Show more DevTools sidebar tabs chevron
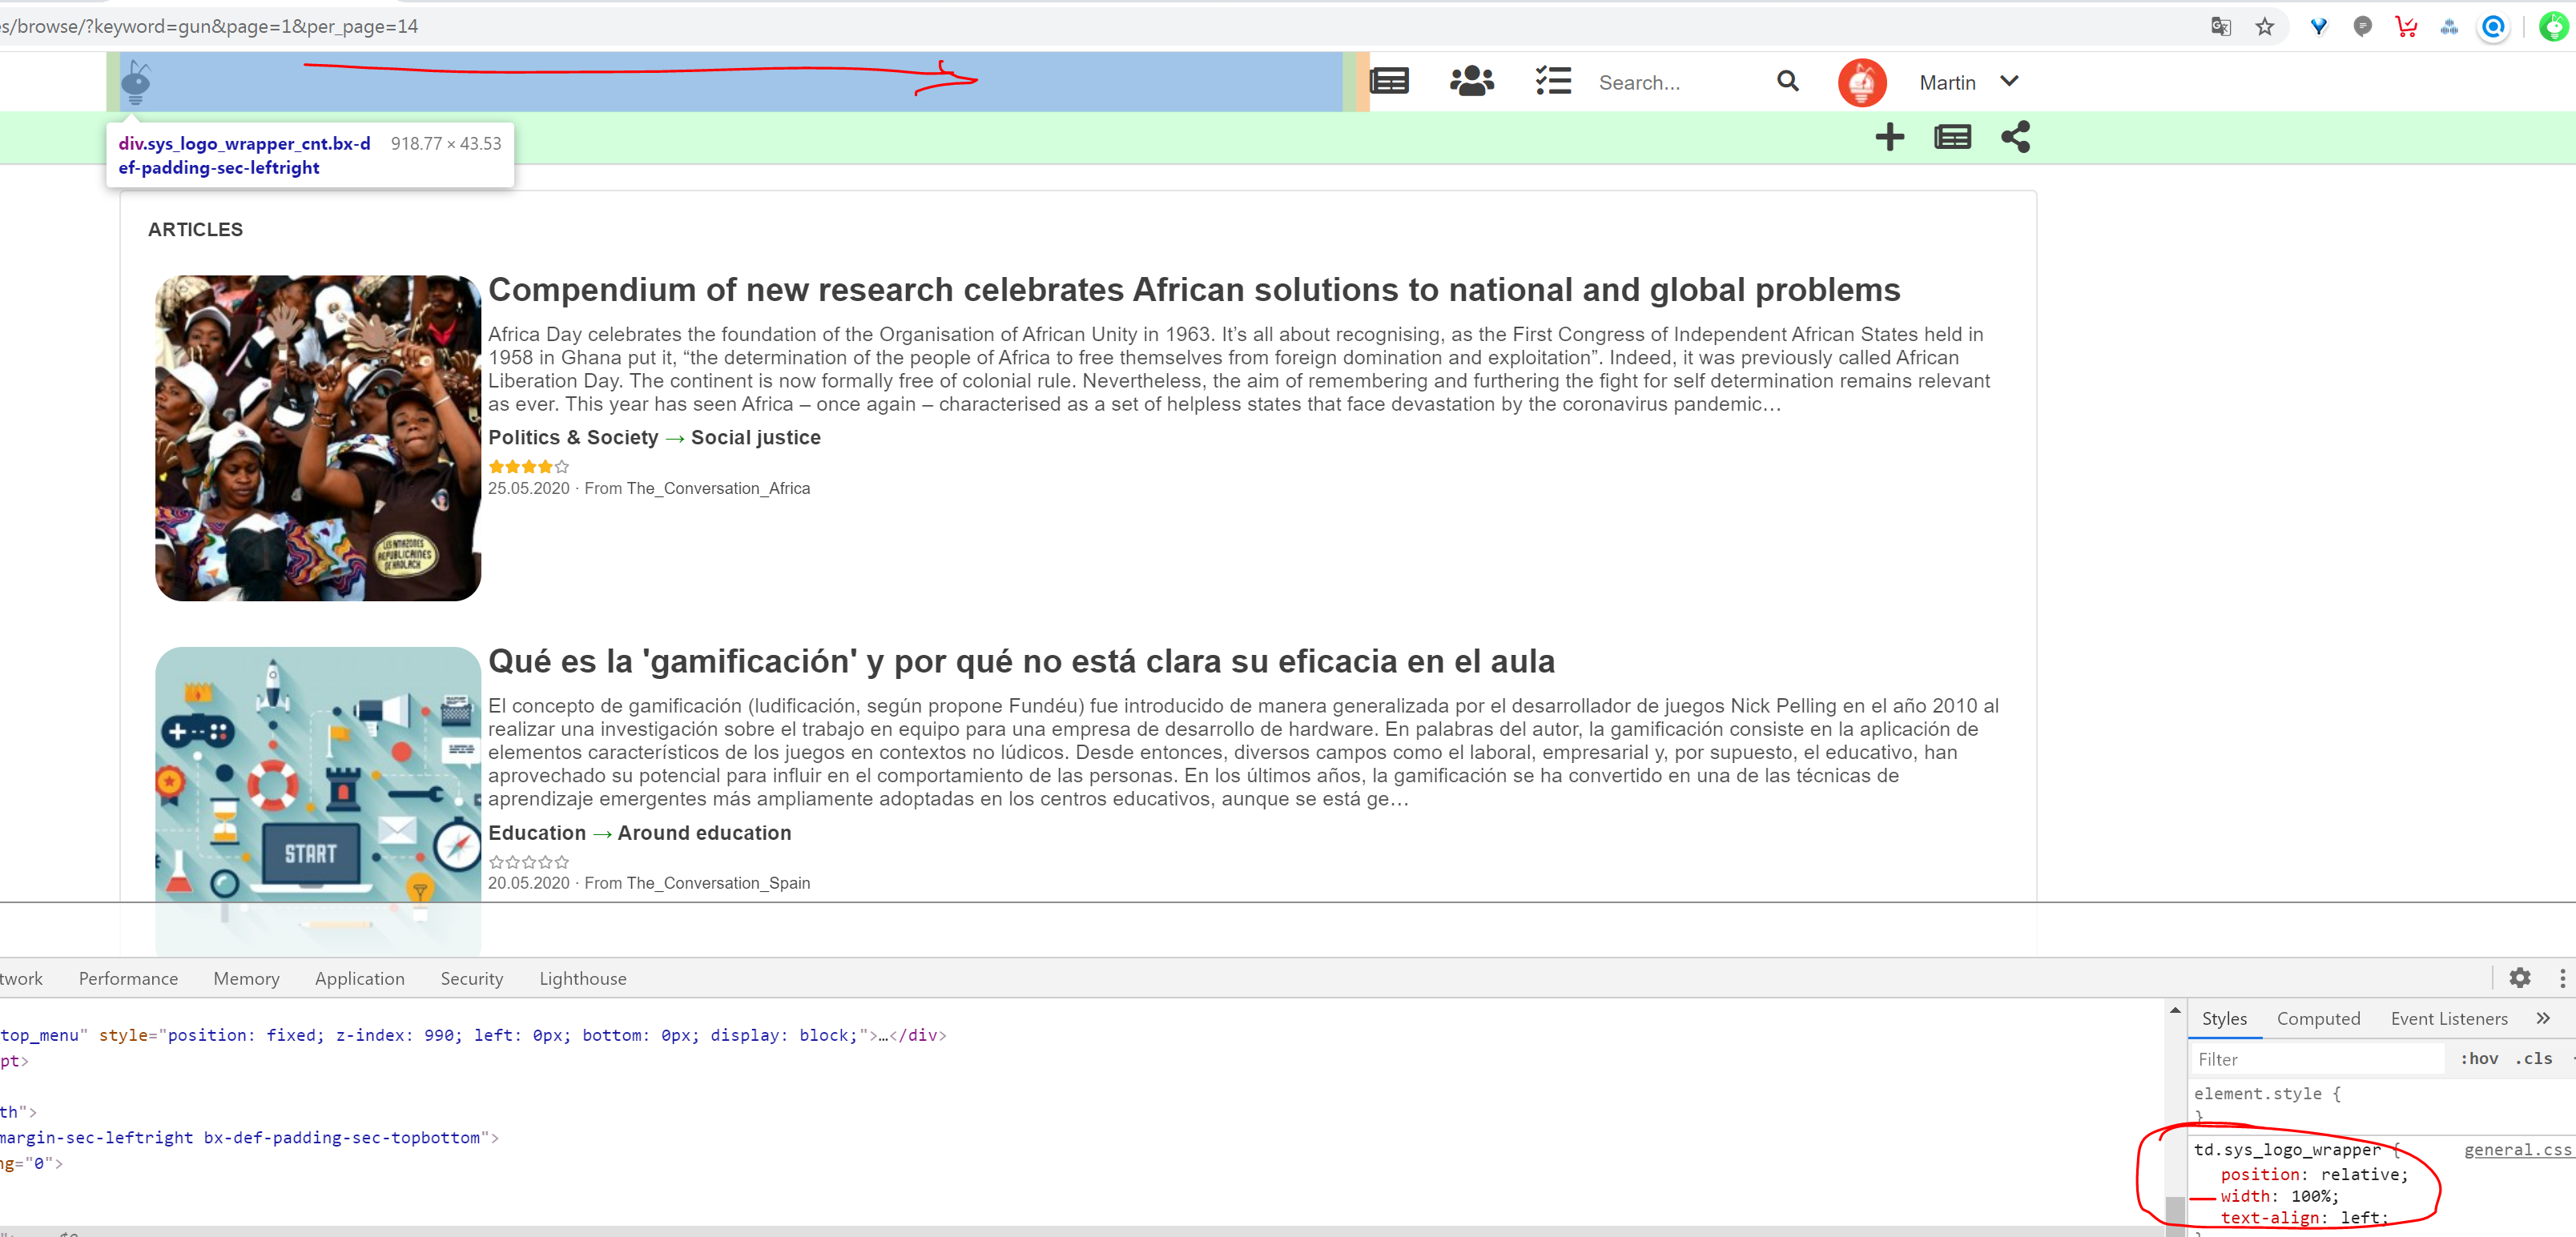The height and width of the screenshot is (1237, 2576). (2543, 1017)
